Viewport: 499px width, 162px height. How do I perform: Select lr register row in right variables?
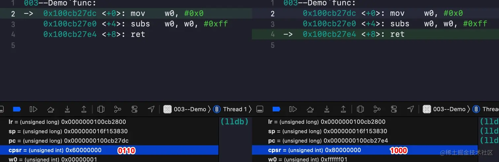365,122
